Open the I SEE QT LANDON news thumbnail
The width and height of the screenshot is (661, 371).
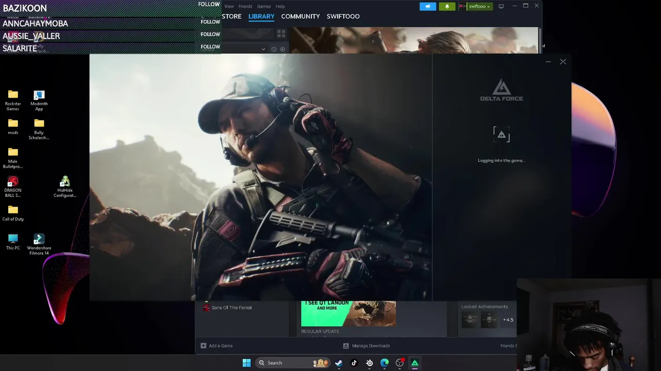(x=349, y=313)
